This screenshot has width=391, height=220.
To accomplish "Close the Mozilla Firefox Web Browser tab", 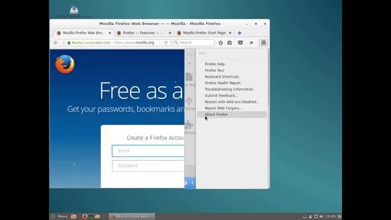I will [x=110, y=33].
